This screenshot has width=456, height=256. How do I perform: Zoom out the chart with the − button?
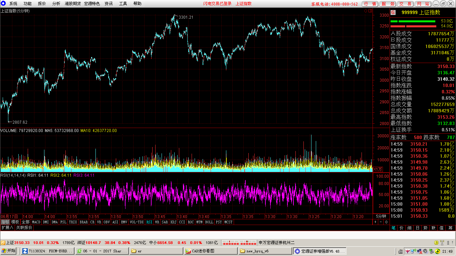click(x=381, y=222)
